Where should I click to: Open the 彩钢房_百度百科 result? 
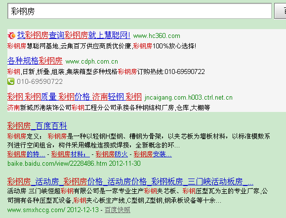point(37,126)
